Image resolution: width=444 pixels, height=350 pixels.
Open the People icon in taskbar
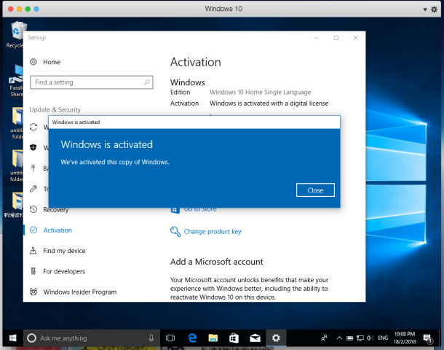click(x=324, y=338)
